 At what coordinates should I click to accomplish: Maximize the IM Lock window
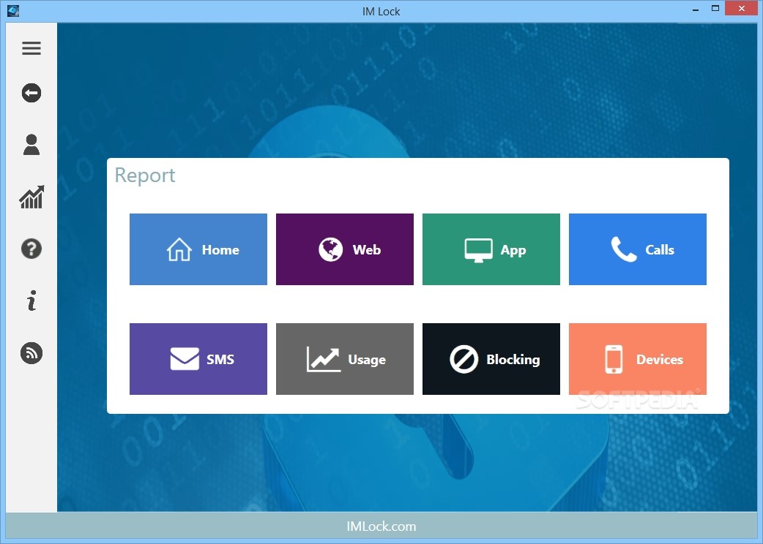[x=715, y=9]
